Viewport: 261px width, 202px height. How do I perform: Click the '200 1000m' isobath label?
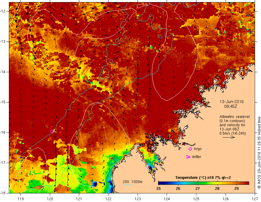point(133,182)
